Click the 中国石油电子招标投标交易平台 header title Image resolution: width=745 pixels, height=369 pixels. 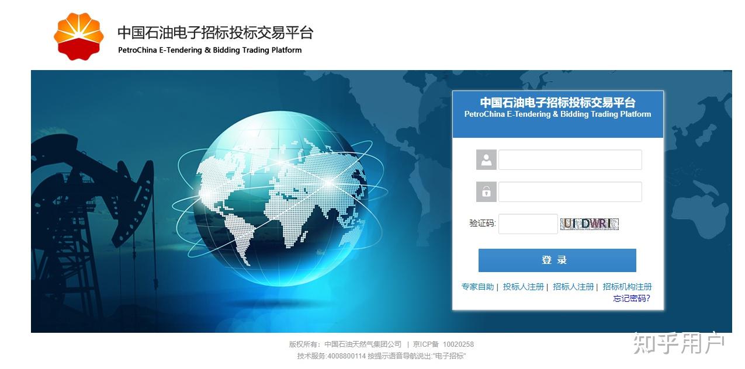point(215,33)
